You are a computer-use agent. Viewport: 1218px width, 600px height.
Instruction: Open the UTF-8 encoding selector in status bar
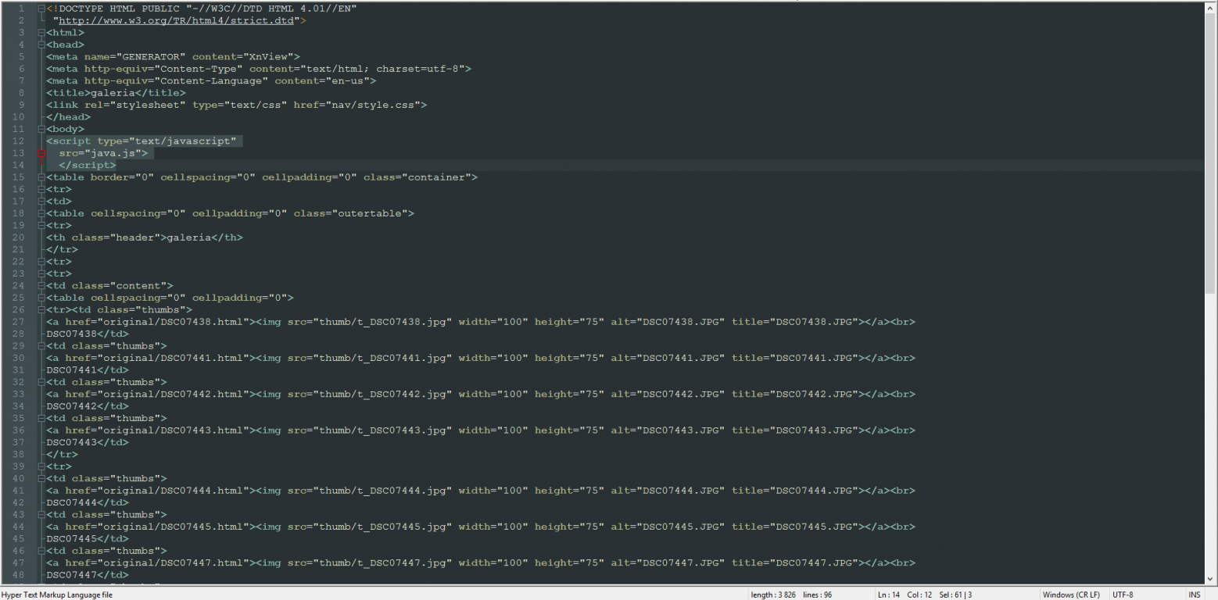tap(1123, 595)
